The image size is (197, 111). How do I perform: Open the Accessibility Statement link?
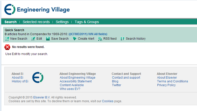(76, 81)
